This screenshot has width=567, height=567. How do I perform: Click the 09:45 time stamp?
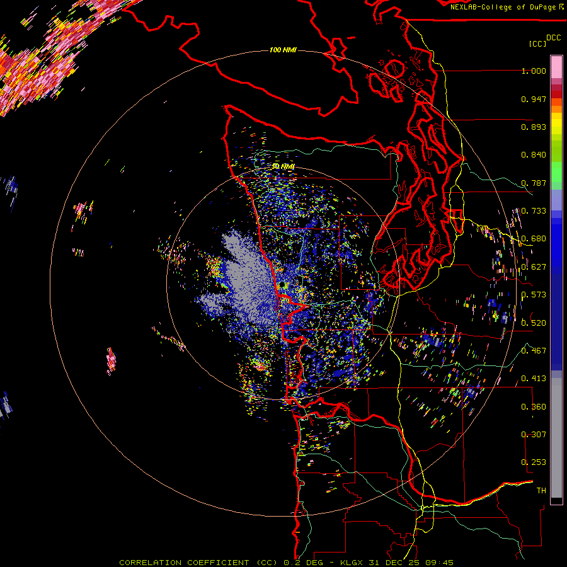click(x=440, y=563)
